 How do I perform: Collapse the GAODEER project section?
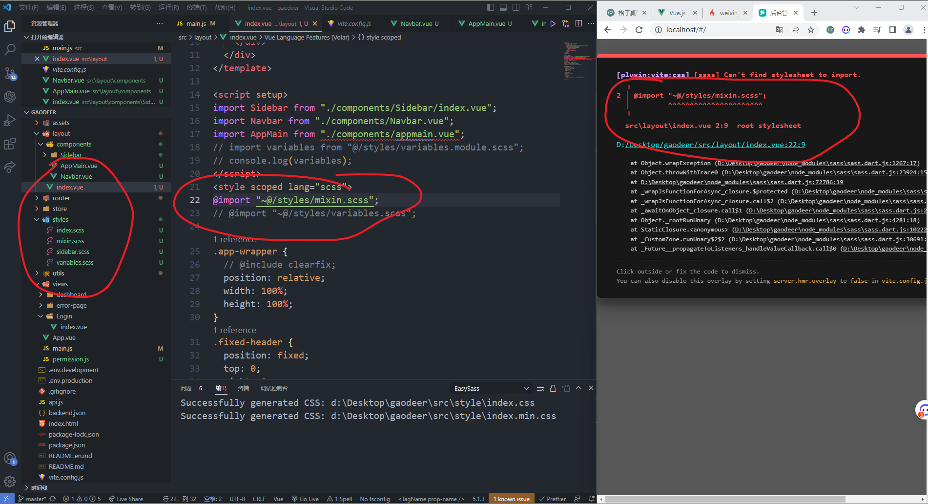point(26,112)
